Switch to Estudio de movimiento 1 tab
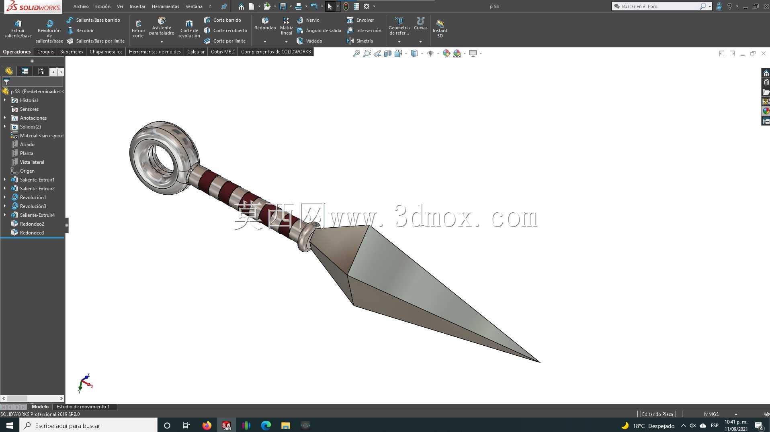Viewport: 770px width, 432px height. [x=83, y=407]
